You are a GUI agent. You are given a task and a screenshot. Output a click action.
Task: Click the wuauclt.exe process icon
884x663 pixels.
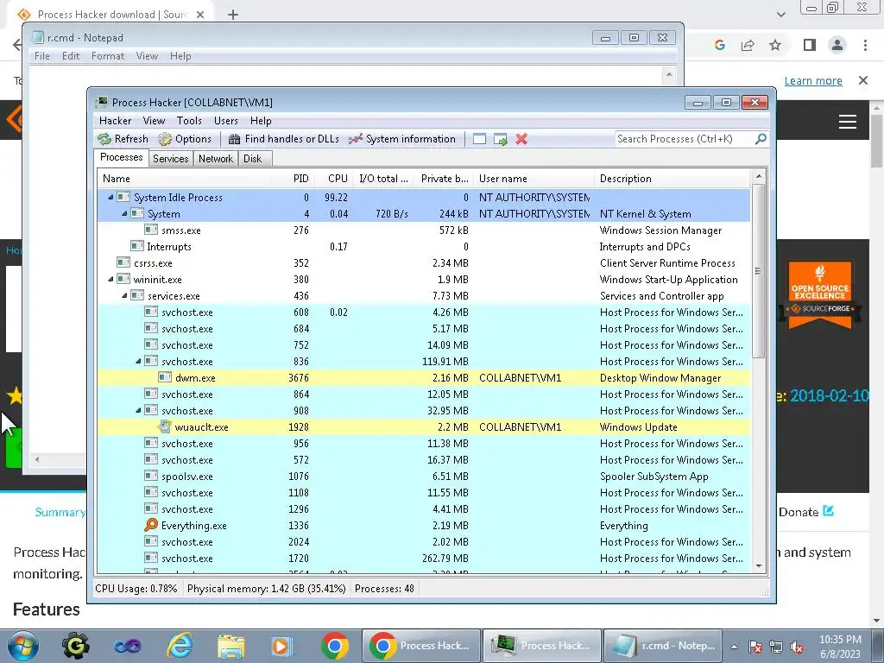165,426
